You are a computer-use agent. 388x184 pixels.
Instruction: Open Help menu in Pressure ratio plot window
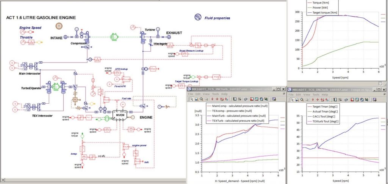click(224, 94)
